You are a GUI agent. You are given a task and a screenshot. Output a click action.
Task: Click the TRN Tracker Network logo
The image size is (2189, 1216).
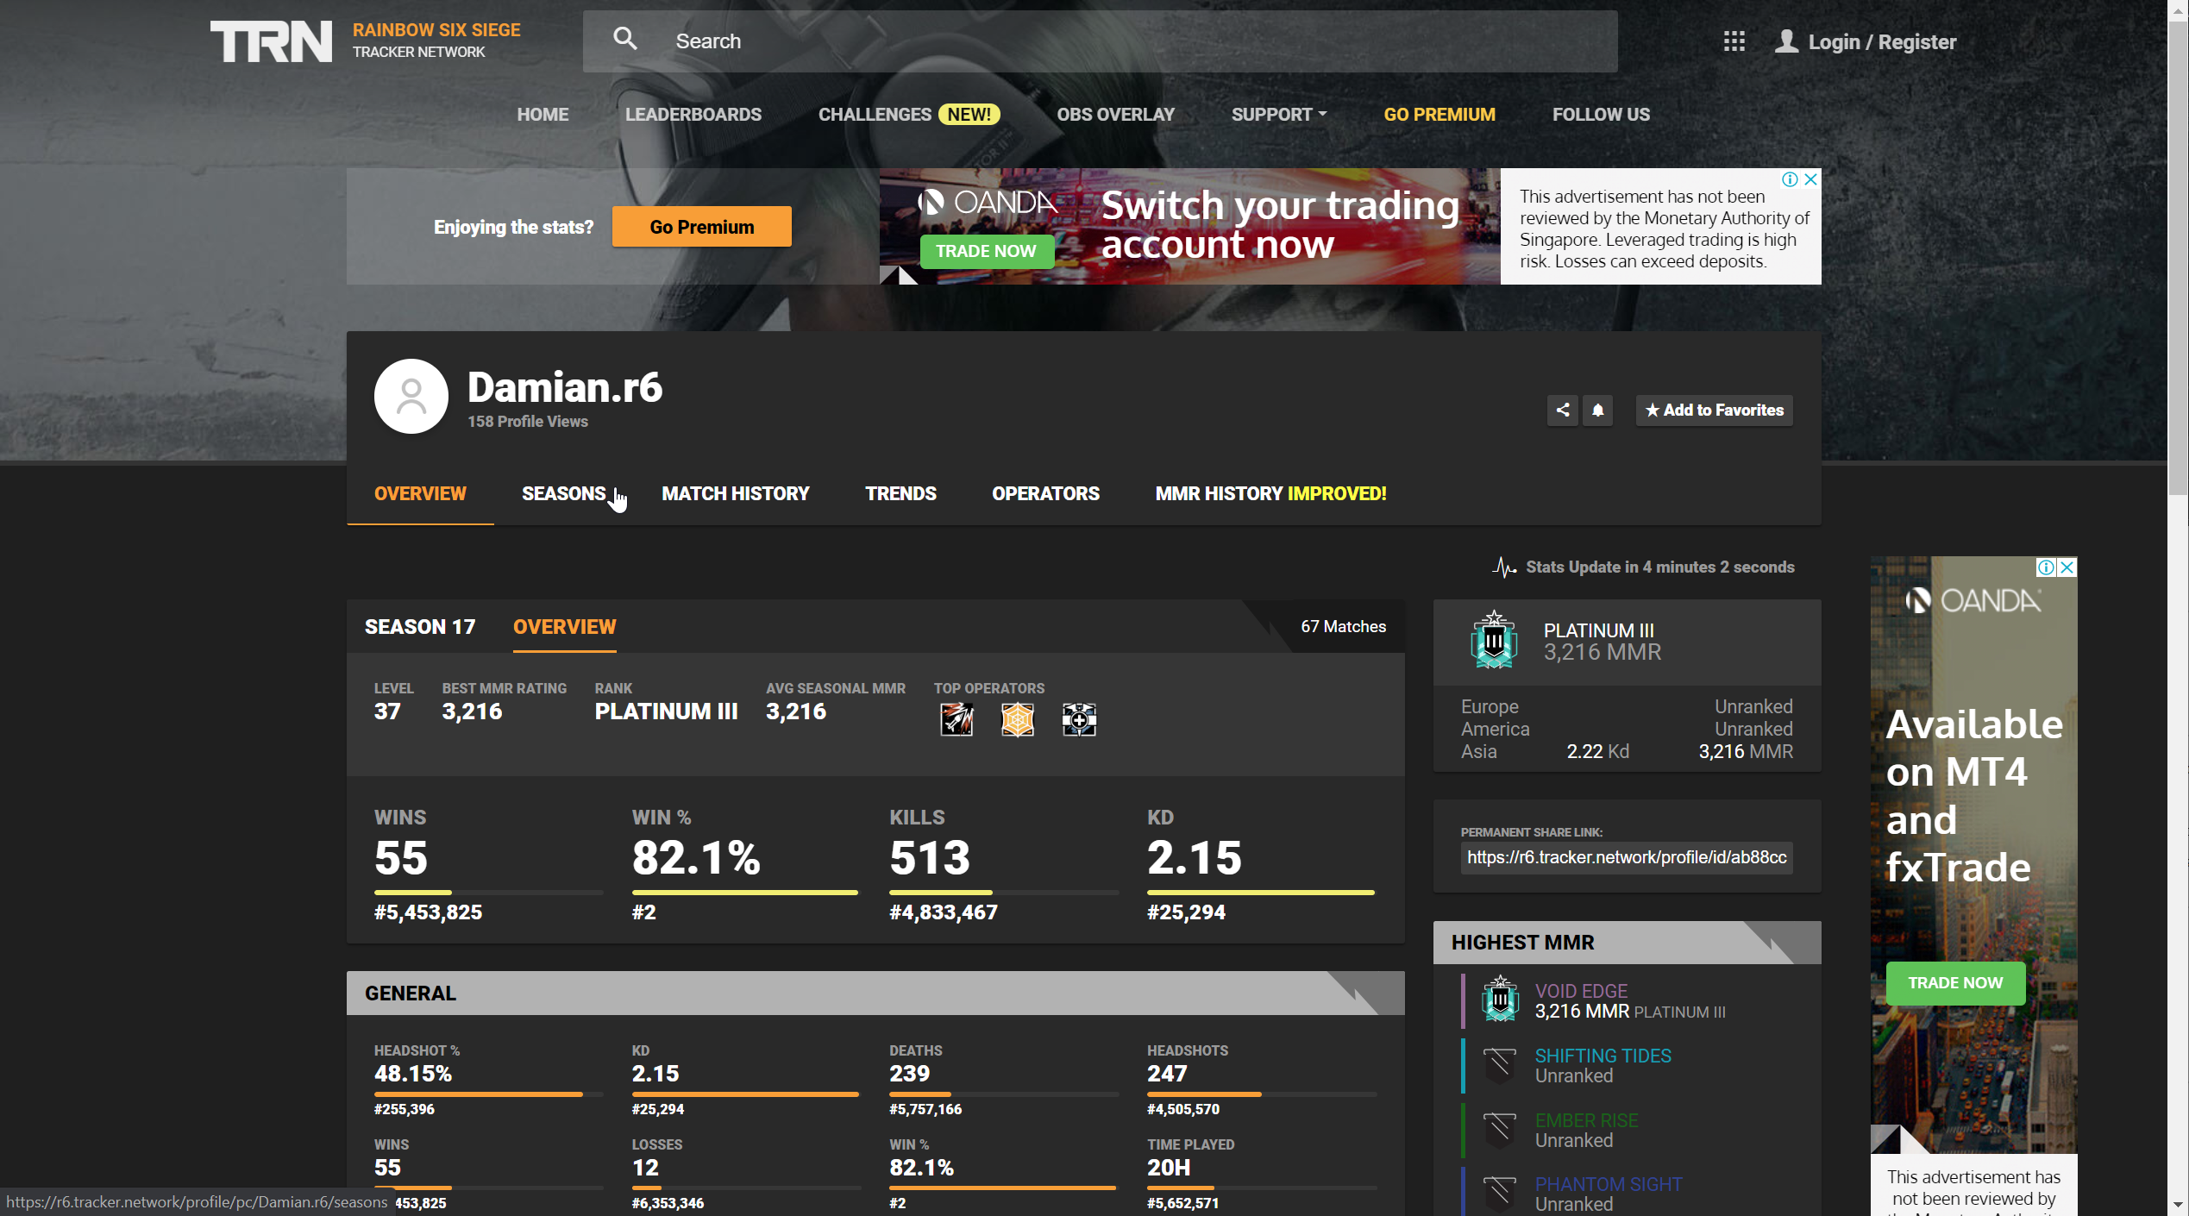[x=271, y=41]
